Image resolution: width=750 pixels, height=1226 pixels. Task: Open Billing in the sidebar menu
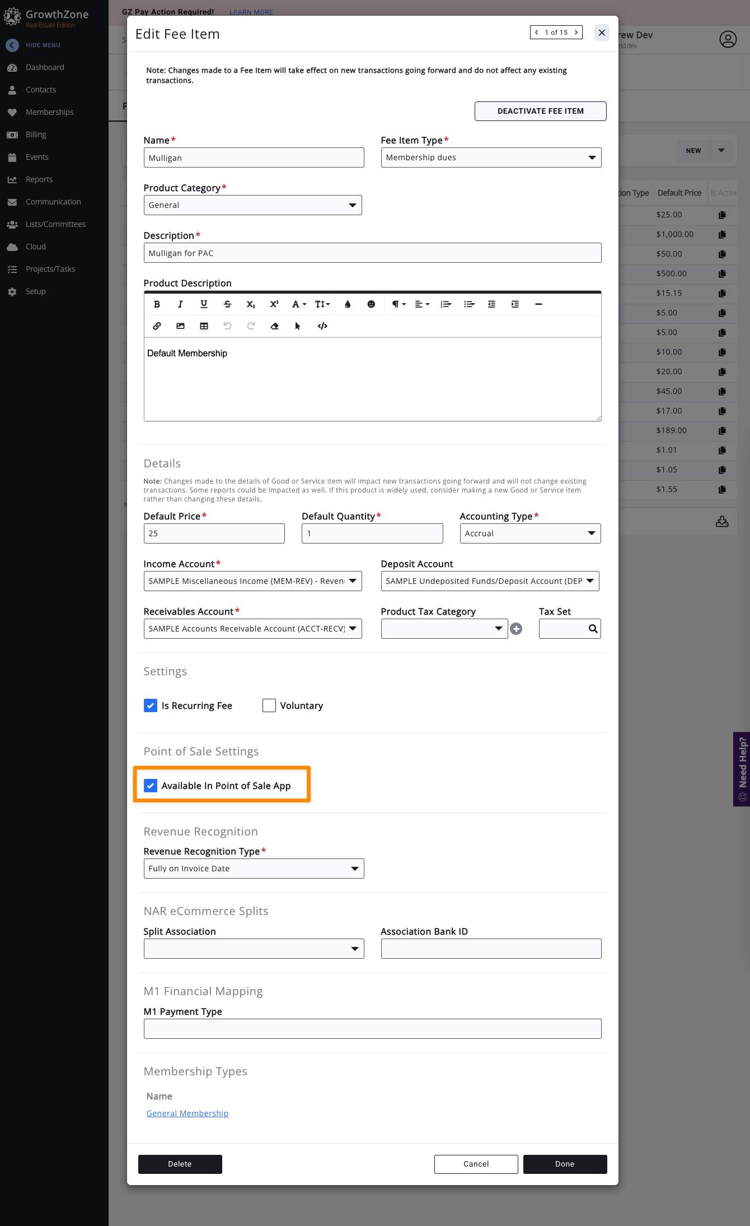tap(36, 134)
